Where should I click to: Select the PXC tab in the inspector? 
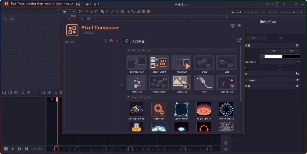point(254,38)
